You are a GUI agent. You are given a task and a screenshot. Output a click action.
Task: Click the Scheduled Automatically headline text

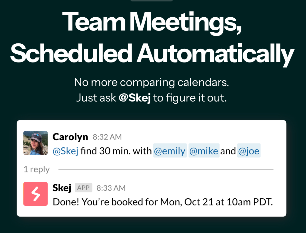(x=152, y=54)
